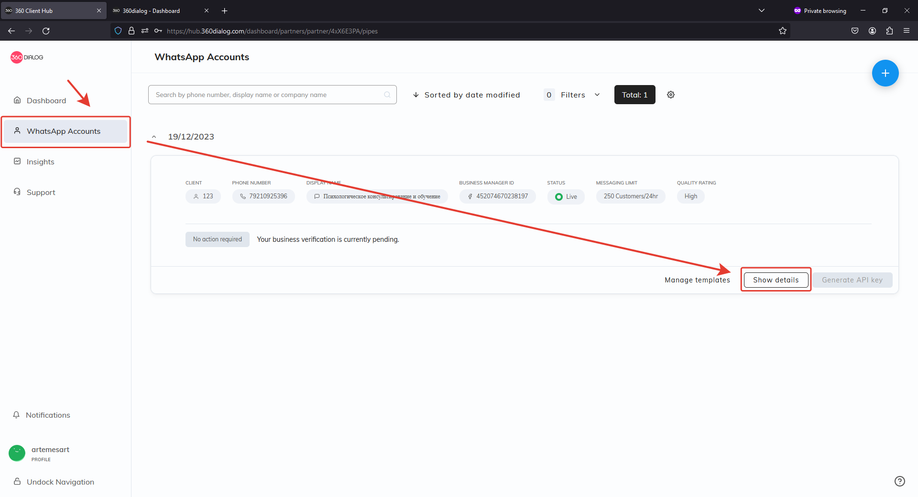Close the 360 Client Hub tab
918x497 pixels.
(99, 11)
